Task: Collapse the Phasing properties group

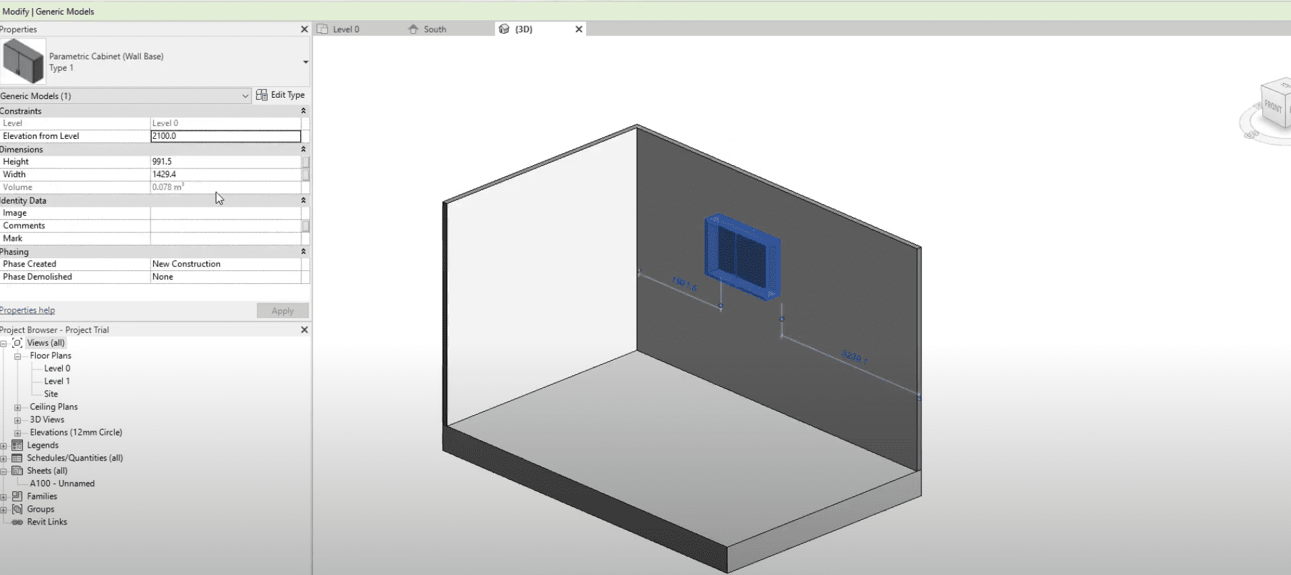Action: coord(303,251)
